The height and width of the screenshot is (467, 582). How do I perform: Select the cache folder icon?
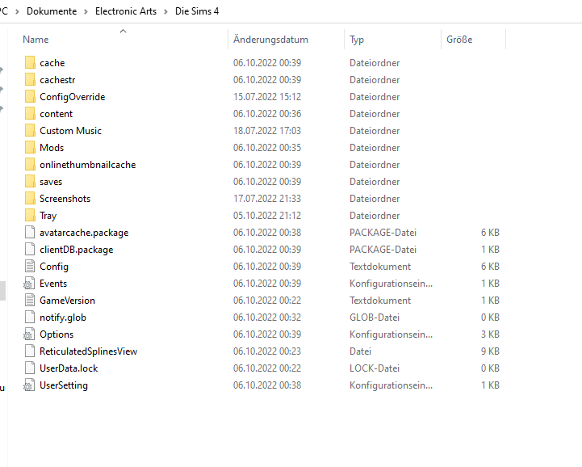[30, 63]
